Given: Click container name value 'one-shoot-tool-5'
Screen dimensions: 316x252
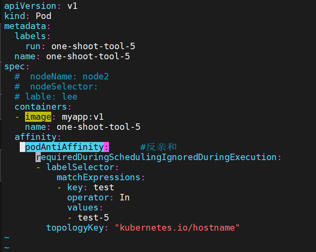Looking at the screenshot, I should coord(98,127).
